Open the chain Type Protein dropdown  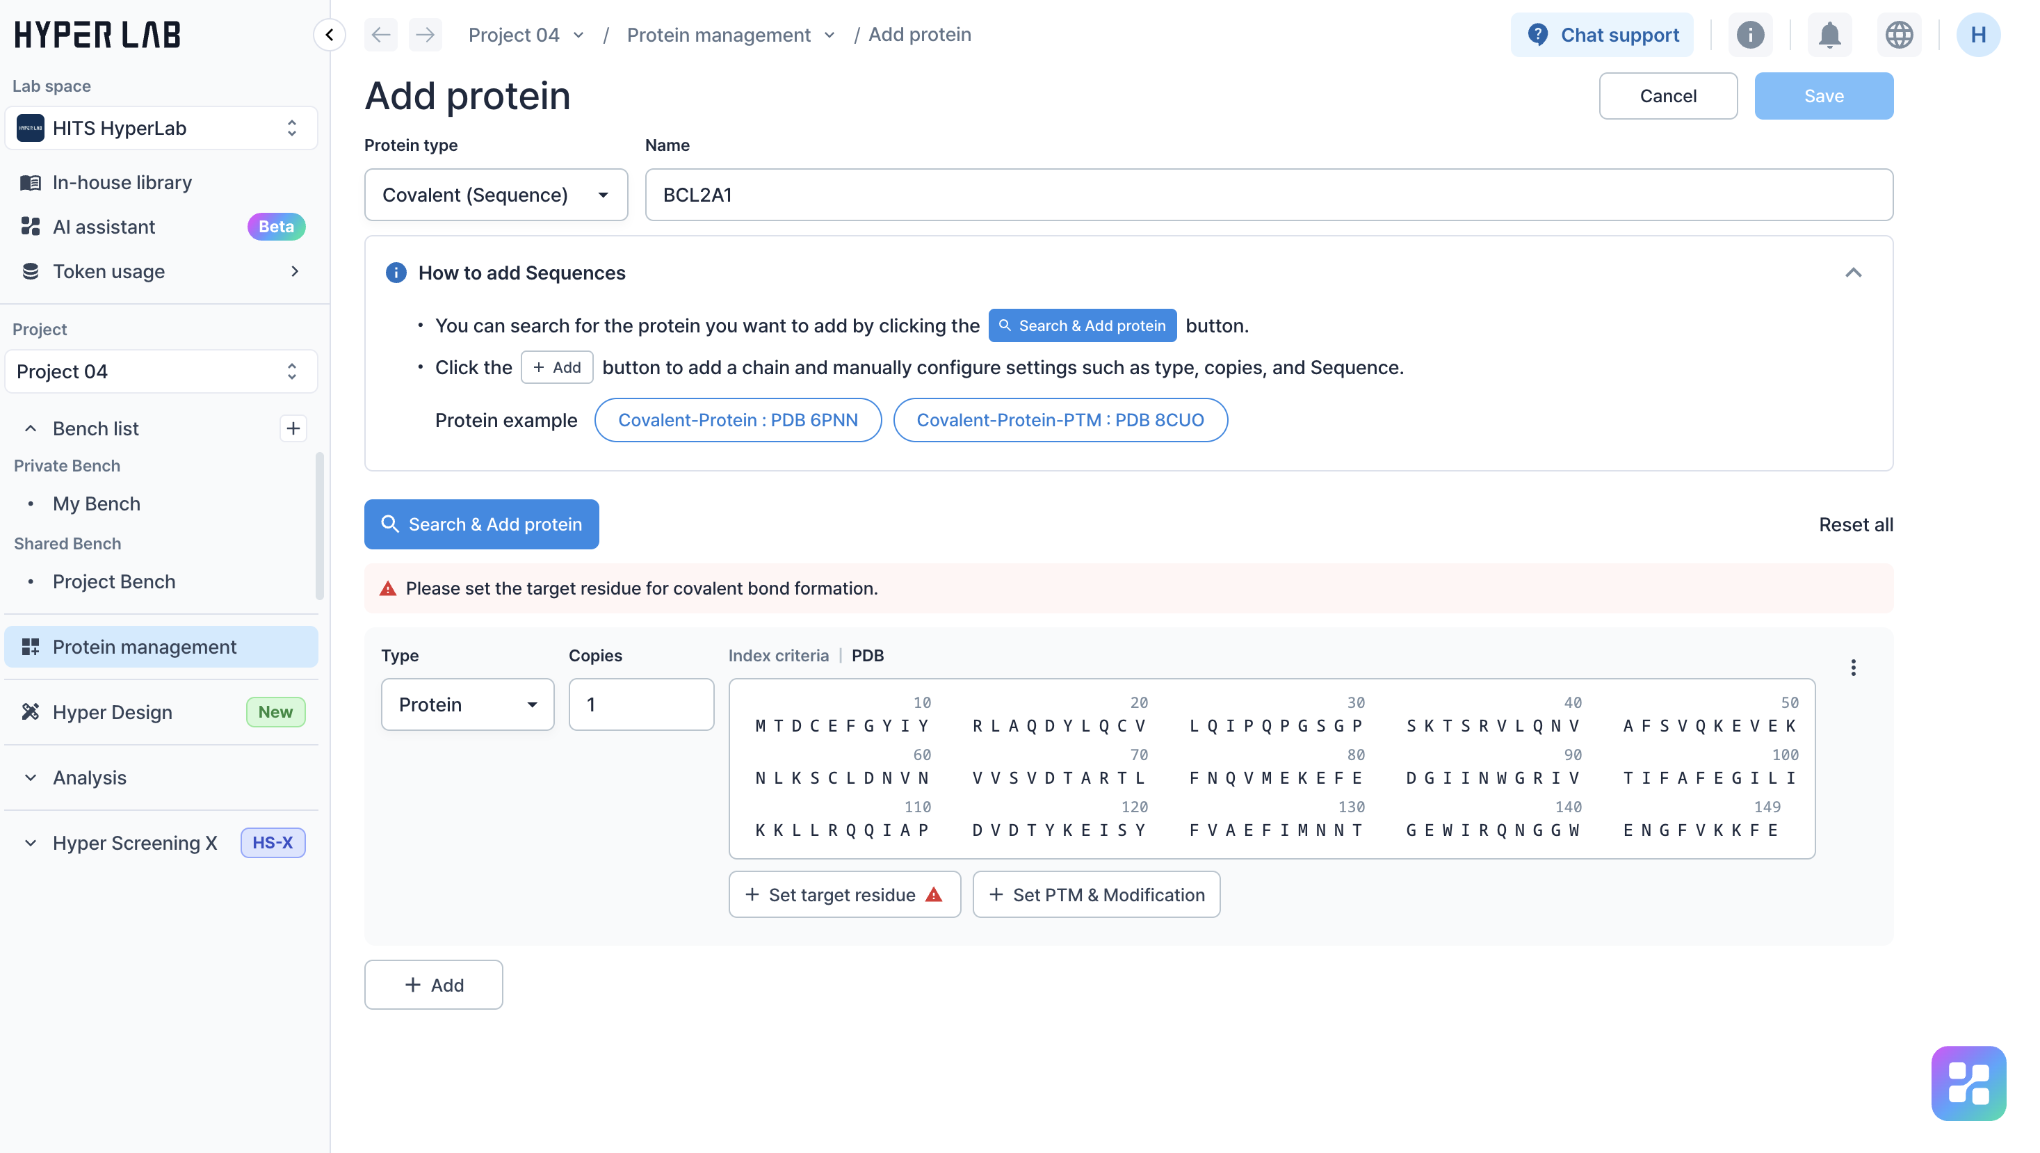click(x=467, y=704)
